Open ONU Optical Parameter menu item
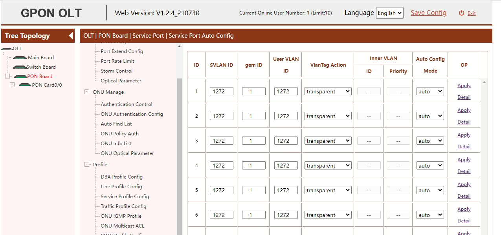The image size is (501, 235). (127, 153)
